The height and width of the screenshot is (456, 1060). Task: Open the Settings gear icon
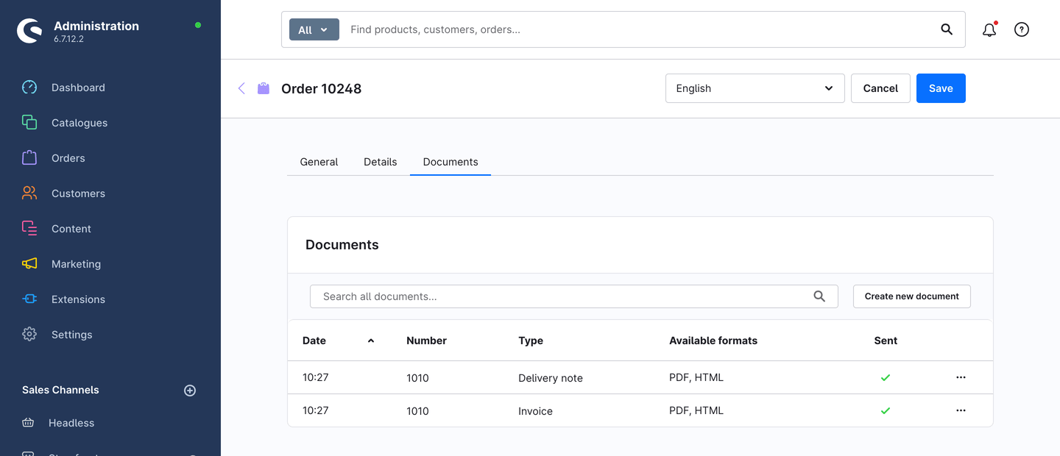(29, 335)
